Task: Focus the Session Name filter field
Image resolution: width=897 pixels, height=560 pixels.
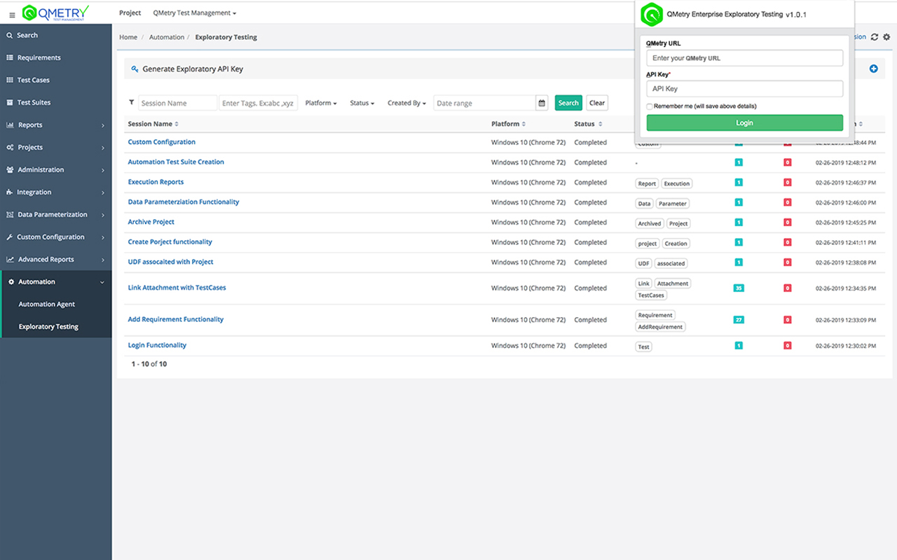Action: pos(177,103)
